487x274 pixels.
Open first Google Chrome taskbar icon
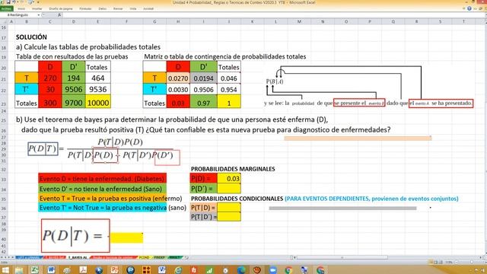click(288, 270)
